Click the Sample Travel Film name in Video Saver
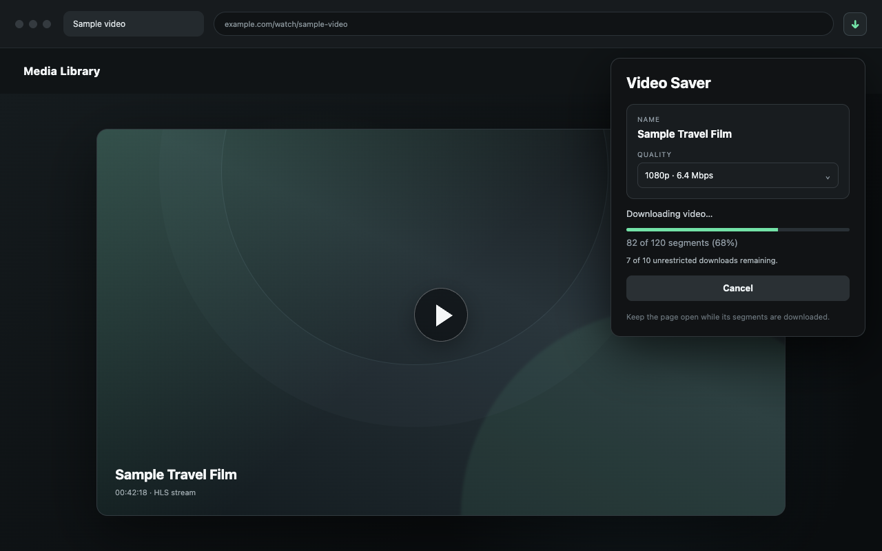Screen dimensions: 882x551 coord(684,134)
